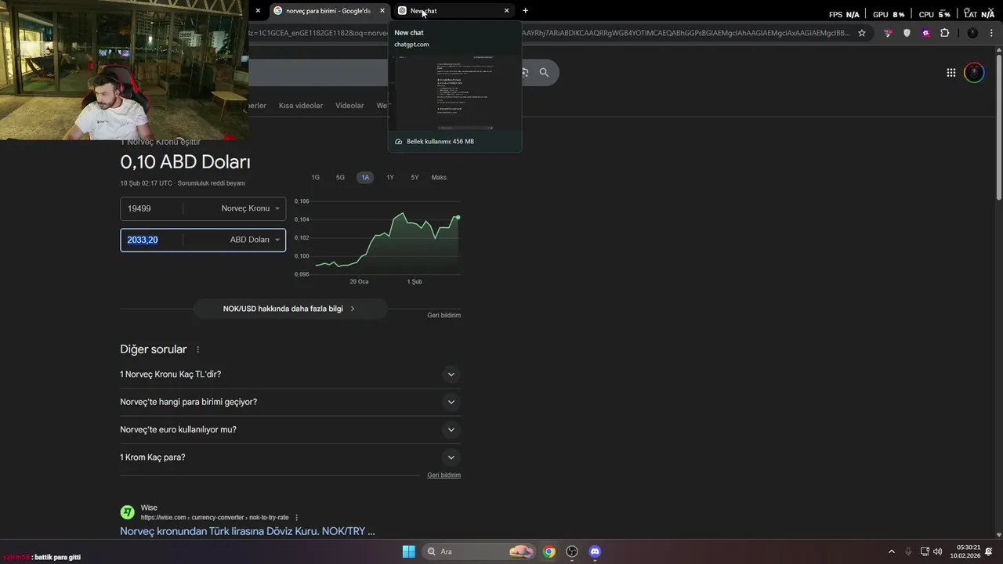The width and height of the screenshot is (1003, 564).
Task: Close the New chat tab
Action: click(506, 10)
